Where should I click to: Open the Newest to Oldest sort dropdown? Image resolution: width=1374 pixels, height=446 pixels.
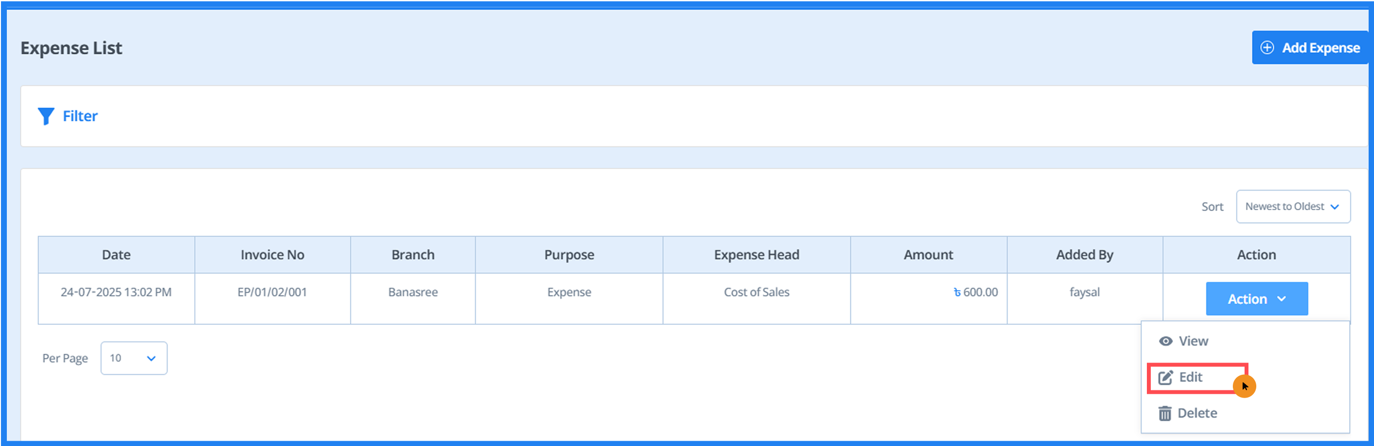tap(1293, 207)
